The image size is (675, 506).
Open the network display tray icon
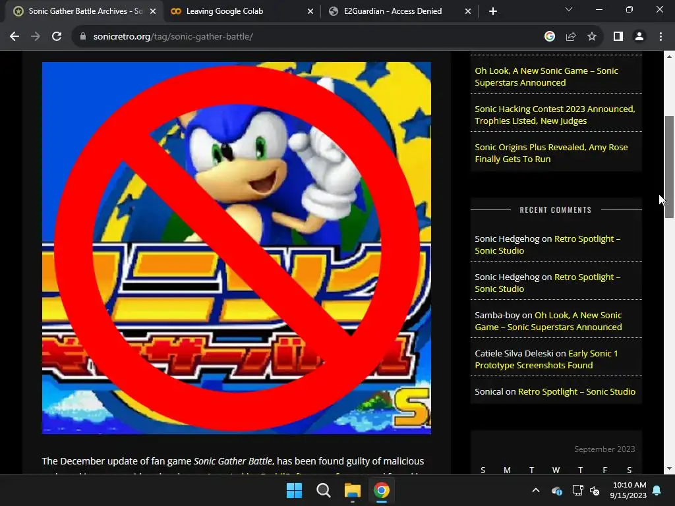577,490
